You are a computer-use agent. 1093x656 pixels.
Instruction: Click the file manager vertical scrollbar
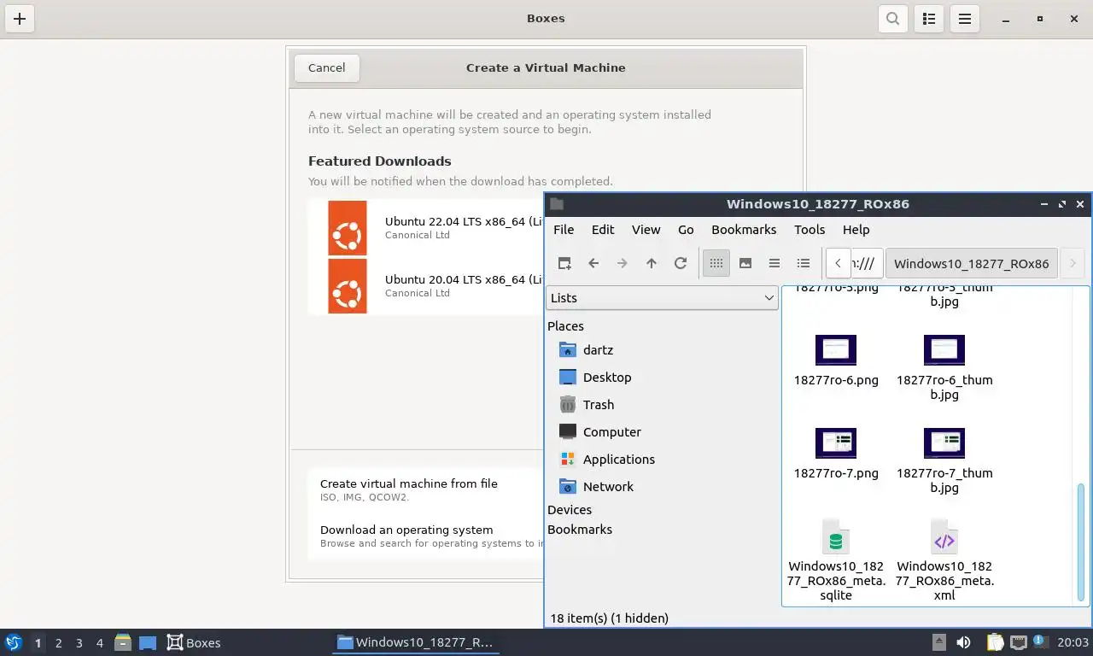pos(1081,542)
